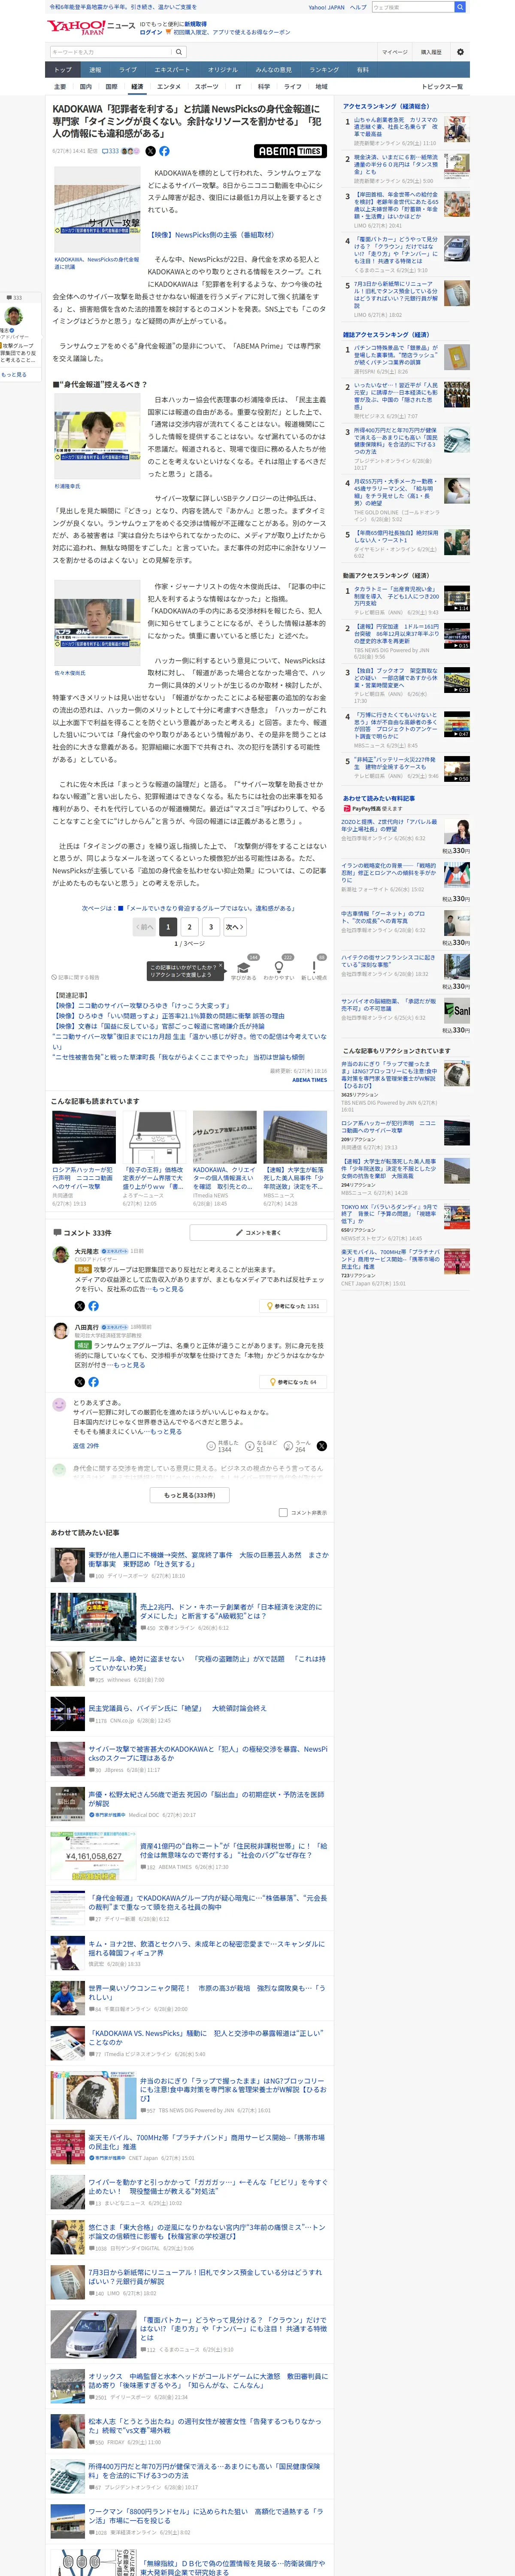Toggle the コメント非表示 checkbox
The width and height of the screenshot is (515, 2576).
pyautogui.click(x=283, y=1512)
